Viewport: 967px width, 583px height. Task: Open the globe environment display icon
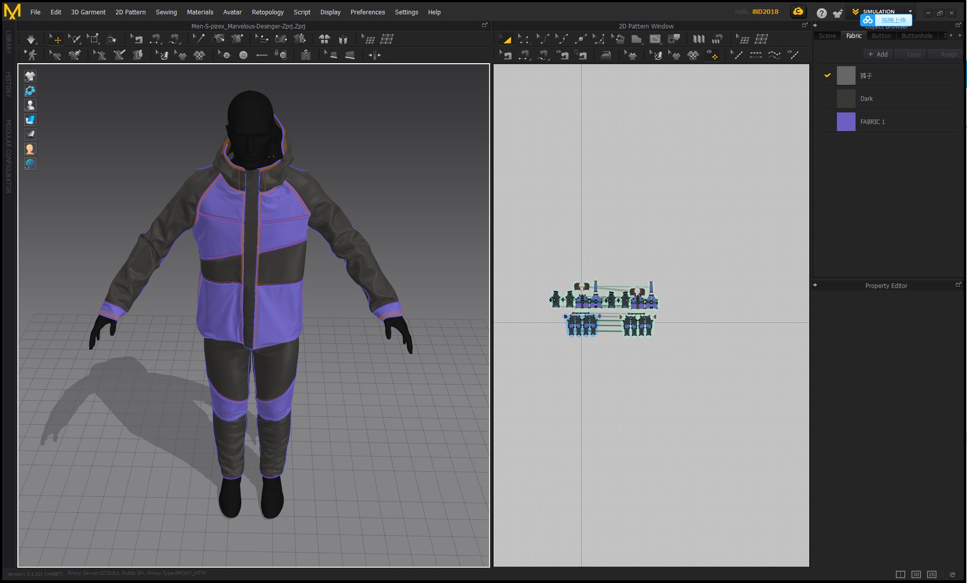tap(30, 164)
